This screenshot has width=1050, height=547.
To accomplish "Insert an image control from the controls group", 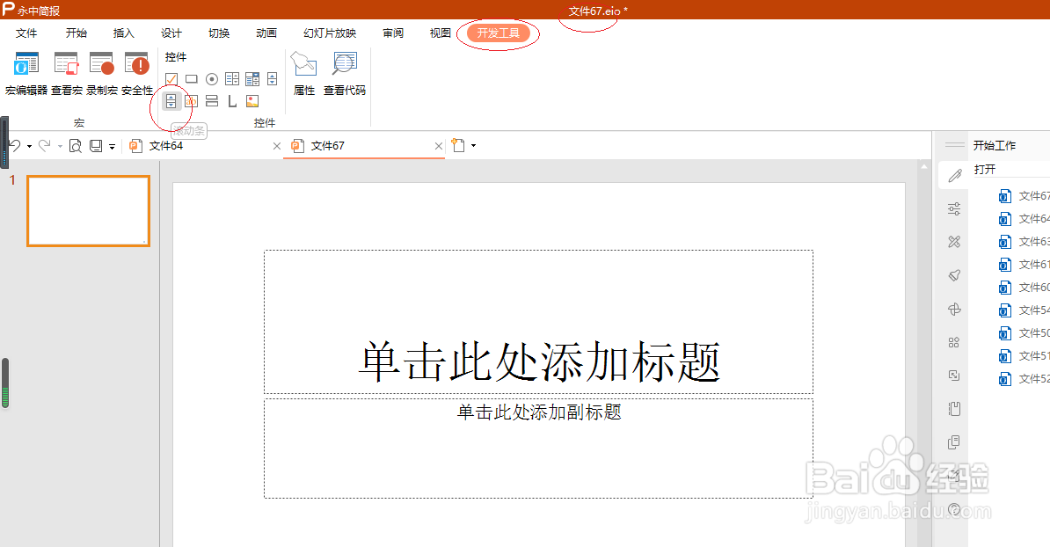I will click(x=252, y=100).
